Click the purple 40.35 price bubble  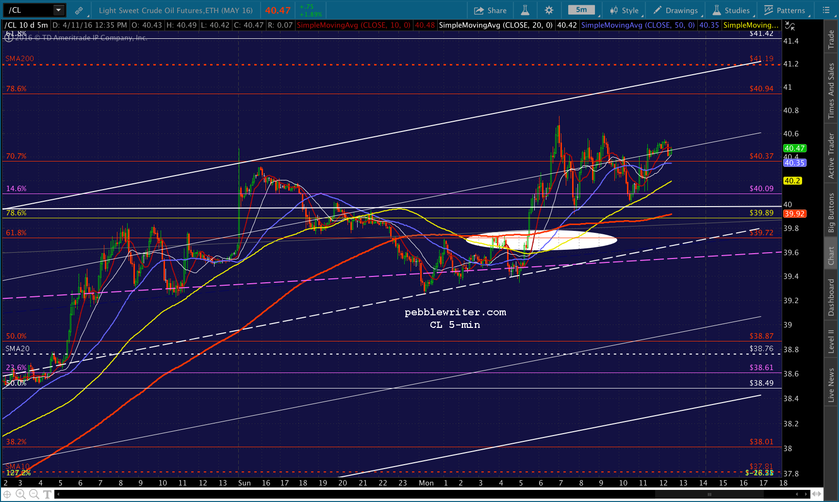[794, 163]
